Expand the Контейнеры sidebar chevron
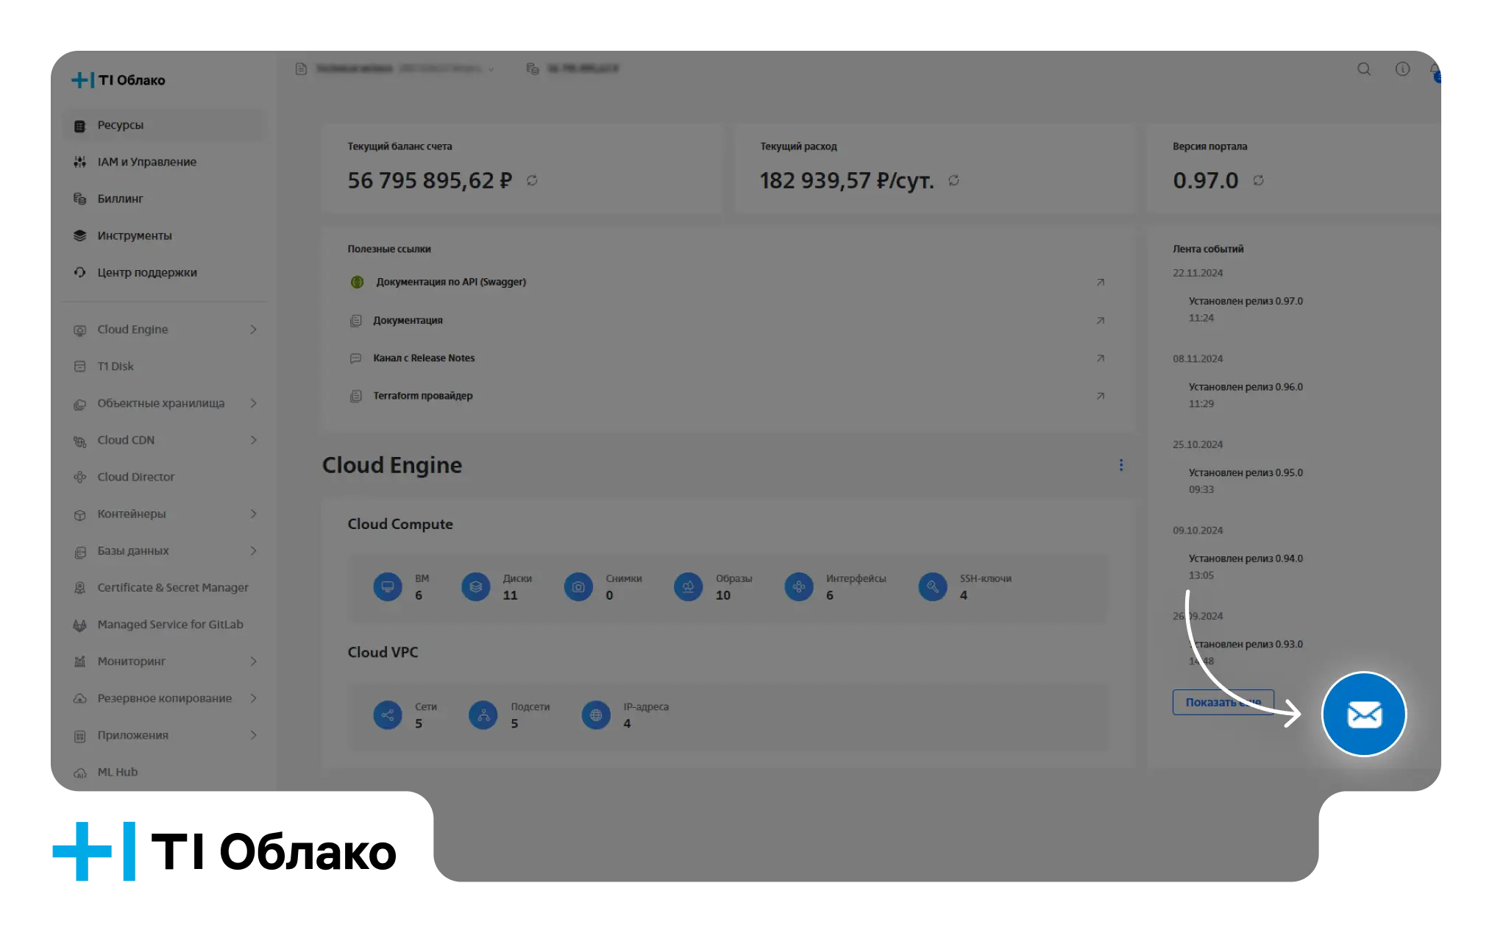This screenshot has height=933, width=1492. [x=253, y=514]
